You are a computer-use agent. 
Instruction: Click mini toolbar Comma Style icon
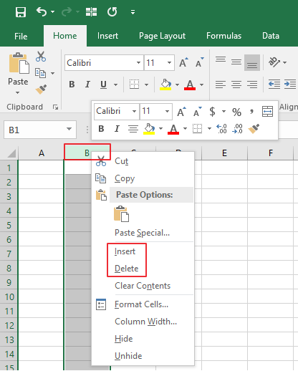pyautogui.click(x=251, y=112)
